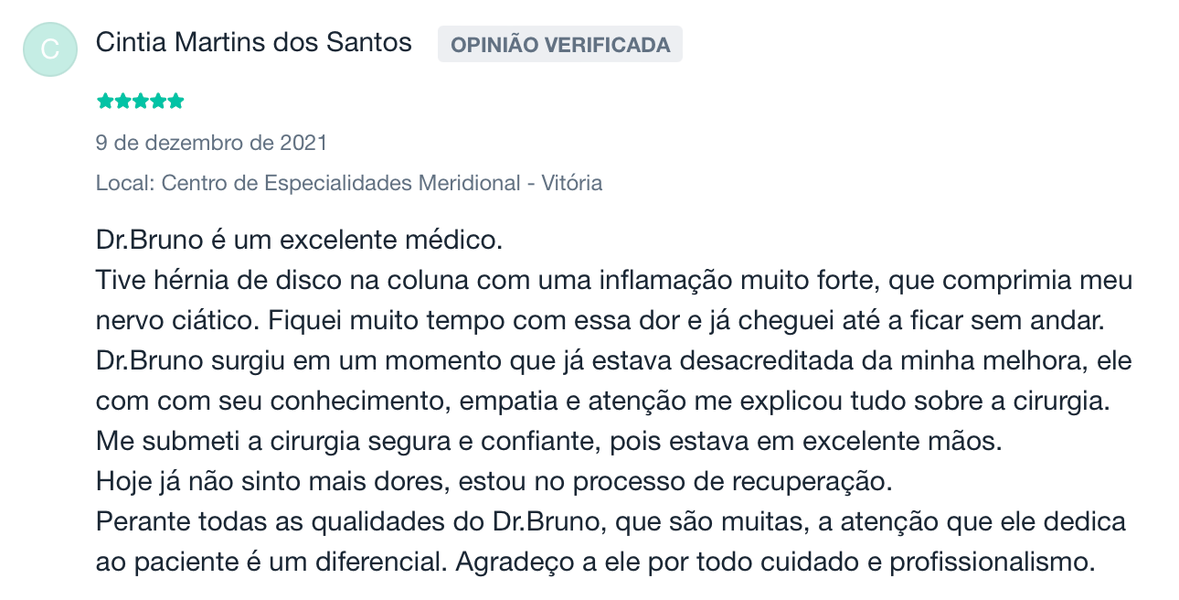Click the line starting "Hoje já não sinto mais dores"

pyautogui.click(x=494, y=481)
